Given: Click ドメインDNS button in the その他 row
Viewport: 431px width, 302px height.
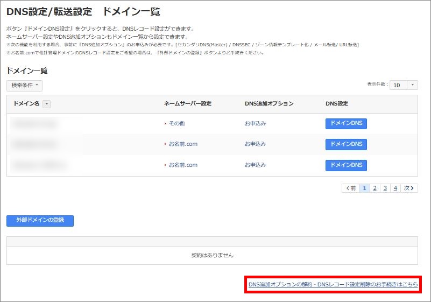Looking at the screenshot, I should [346, 123].
